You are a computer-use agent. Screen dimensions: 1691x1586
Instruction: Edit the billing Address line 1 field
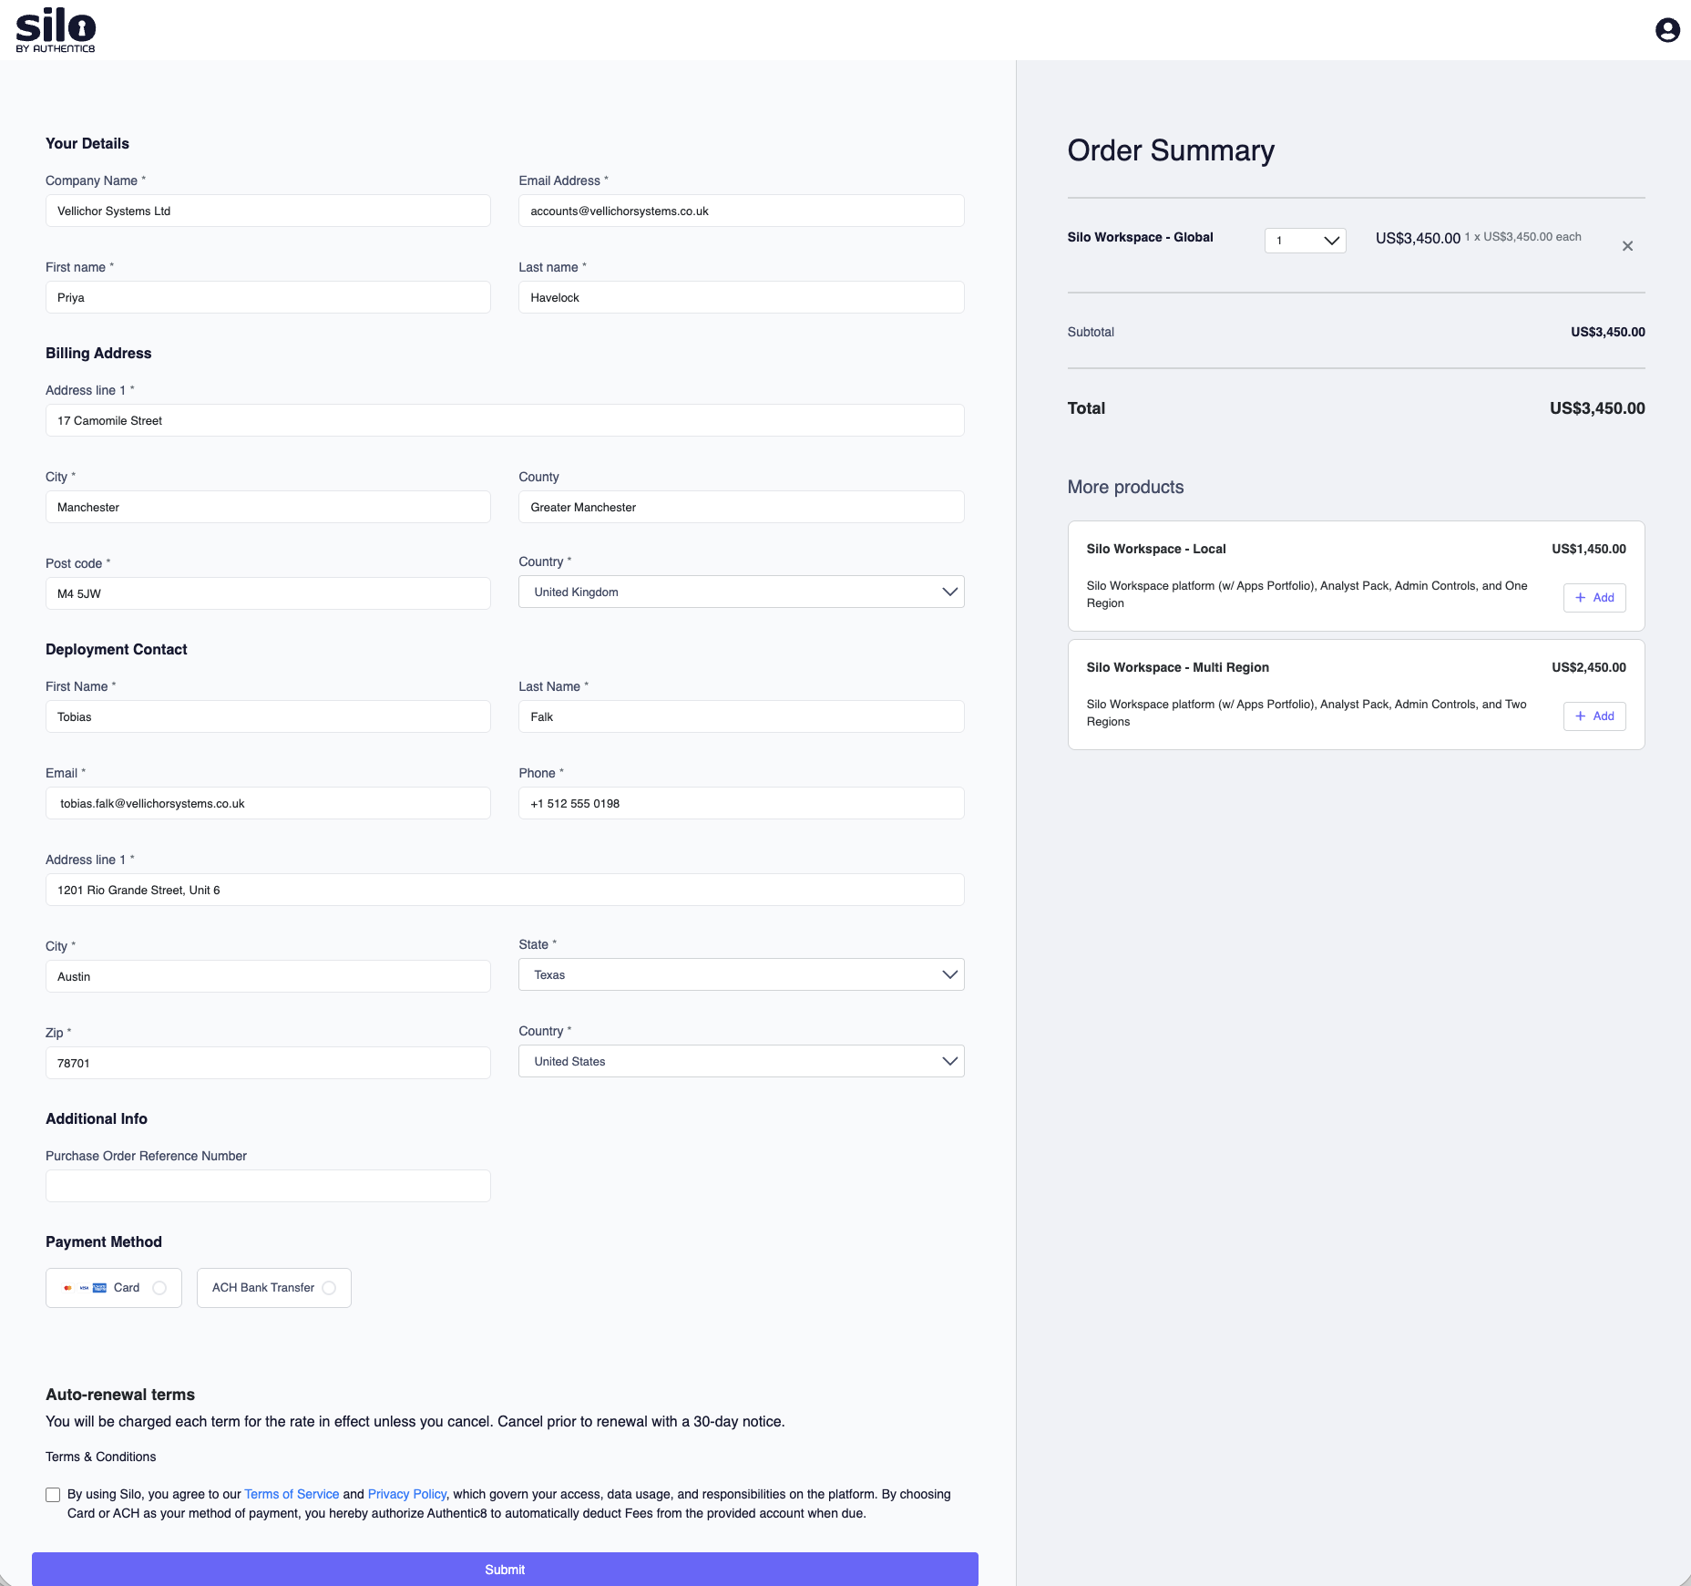click(505, 420)
